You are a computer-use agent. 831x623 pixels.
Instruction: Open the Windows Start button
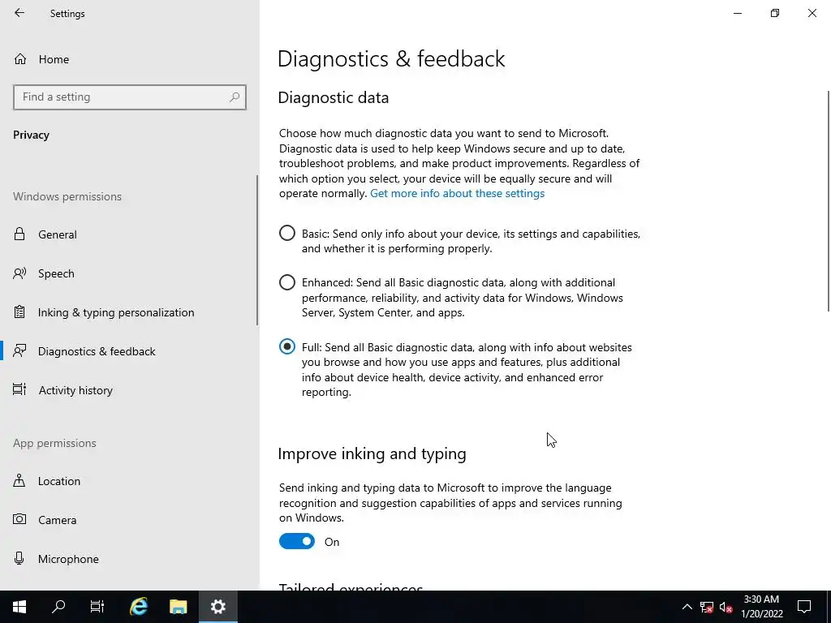[x=19, y=607]
